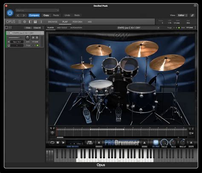Click the Undo button
Viewport: 202px width, 173px height.
coord(67,15)
